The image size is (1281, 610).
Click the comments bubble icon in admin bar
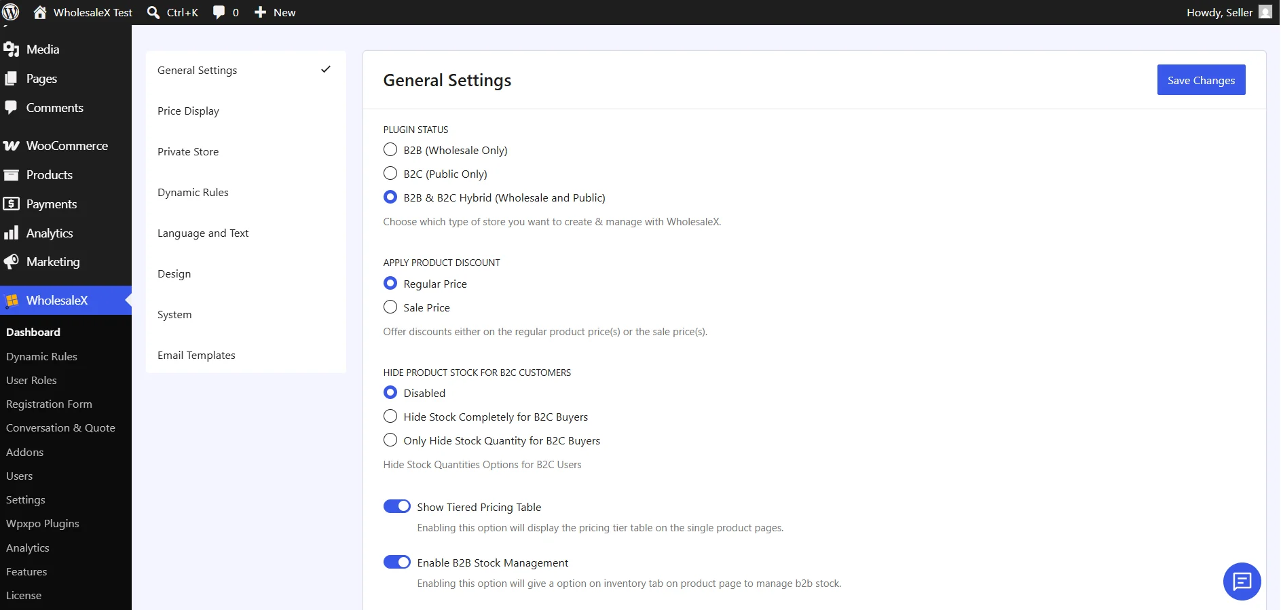coord(219,12)
